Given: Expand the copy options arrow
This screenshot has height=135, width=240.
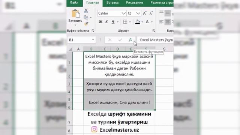Looking at the screenshot, I should 91,18.
